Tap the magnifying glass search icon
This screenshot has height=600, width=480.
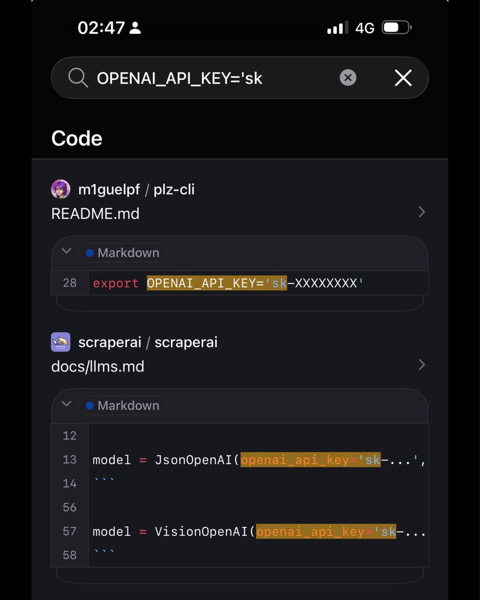tap(78, 78)
